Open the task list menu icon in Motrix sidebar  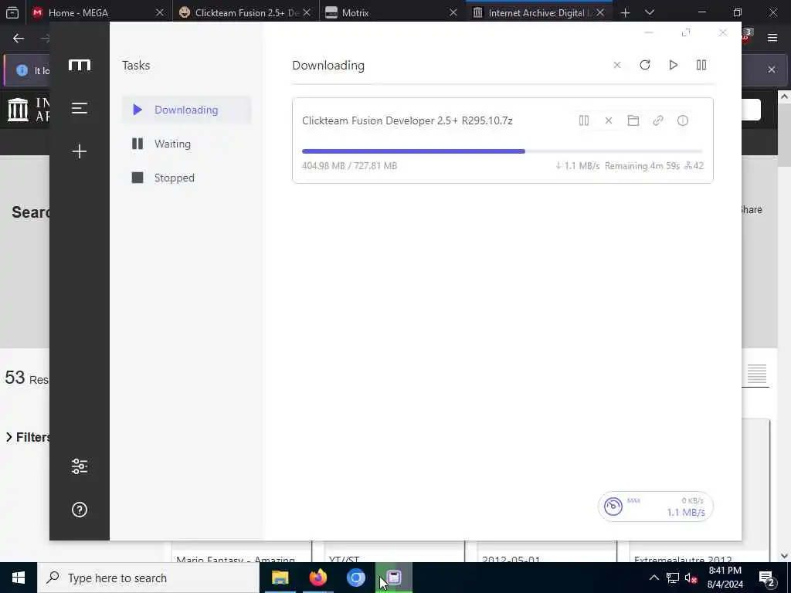[80, 108]
